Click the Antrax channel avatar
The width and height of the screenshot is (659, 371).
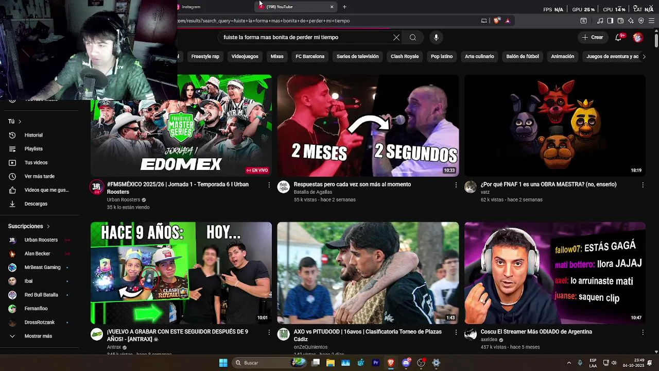[97, 334]
